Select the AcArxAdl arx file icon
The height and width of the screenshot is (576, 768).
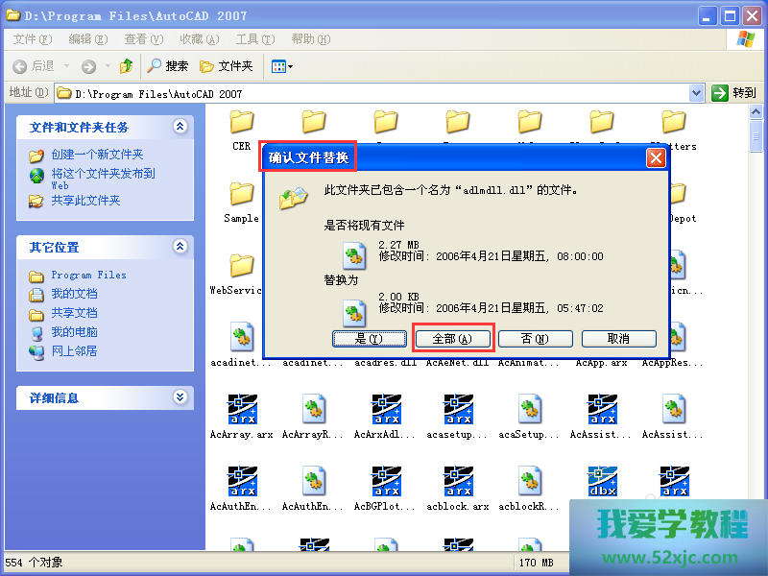coord(386,410)
